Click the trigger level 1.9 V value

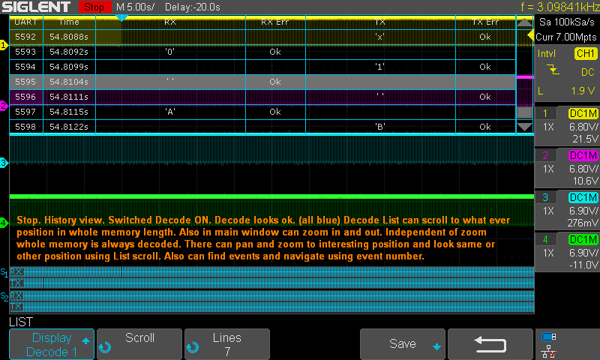tap(583, 91)
